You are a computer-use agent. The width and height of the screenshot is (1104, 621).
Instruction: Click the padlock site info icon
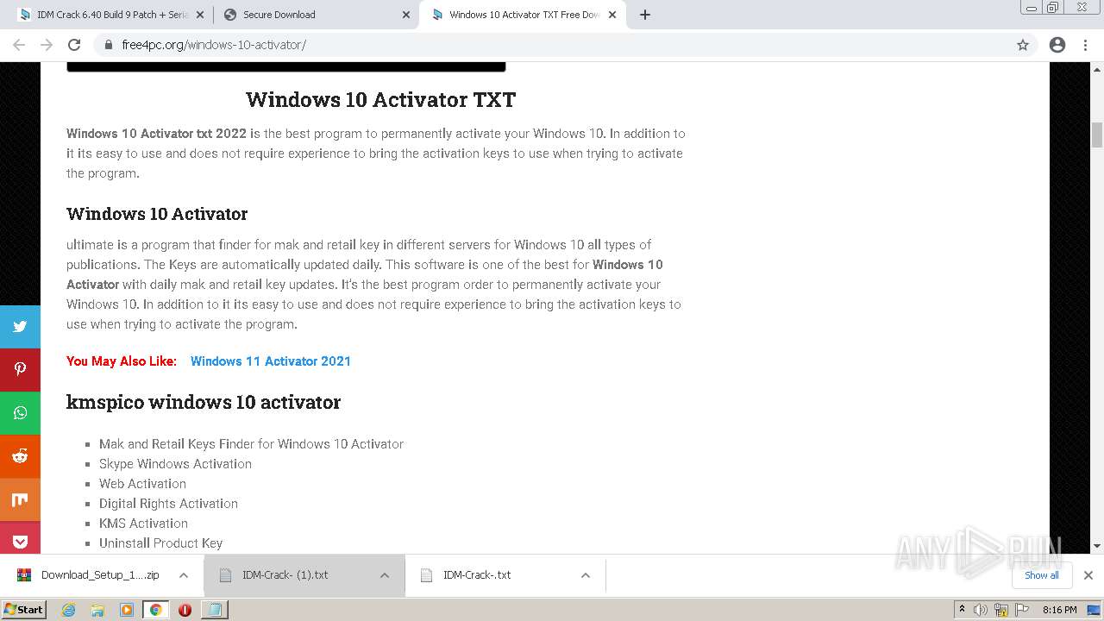coord(109,45)
